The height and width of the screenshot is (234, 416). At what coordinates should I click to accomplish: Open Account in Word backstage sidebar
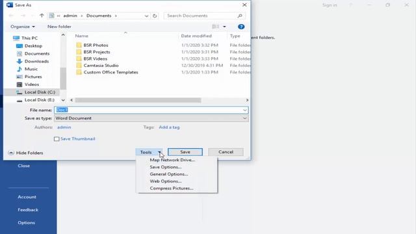click(x=27, y=197)
